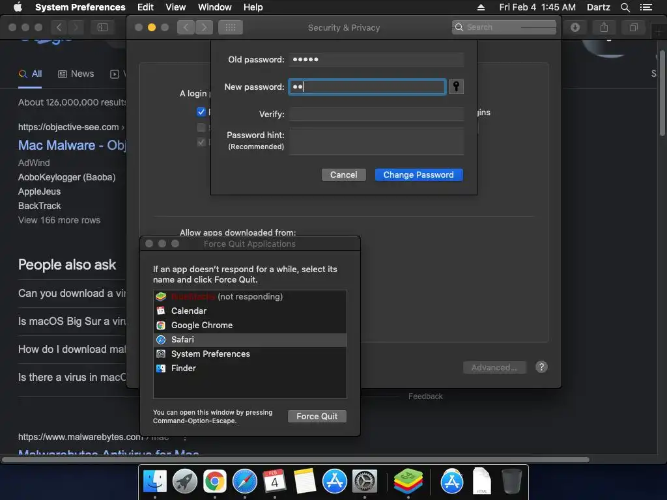The width and height of the screenshot is (667, 500).
Task: Open the Help menu
Action: (253, 7)
